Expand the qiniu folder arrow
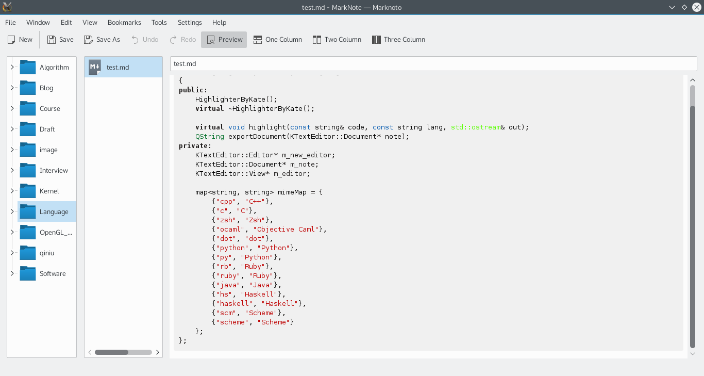 click(12, 253)
